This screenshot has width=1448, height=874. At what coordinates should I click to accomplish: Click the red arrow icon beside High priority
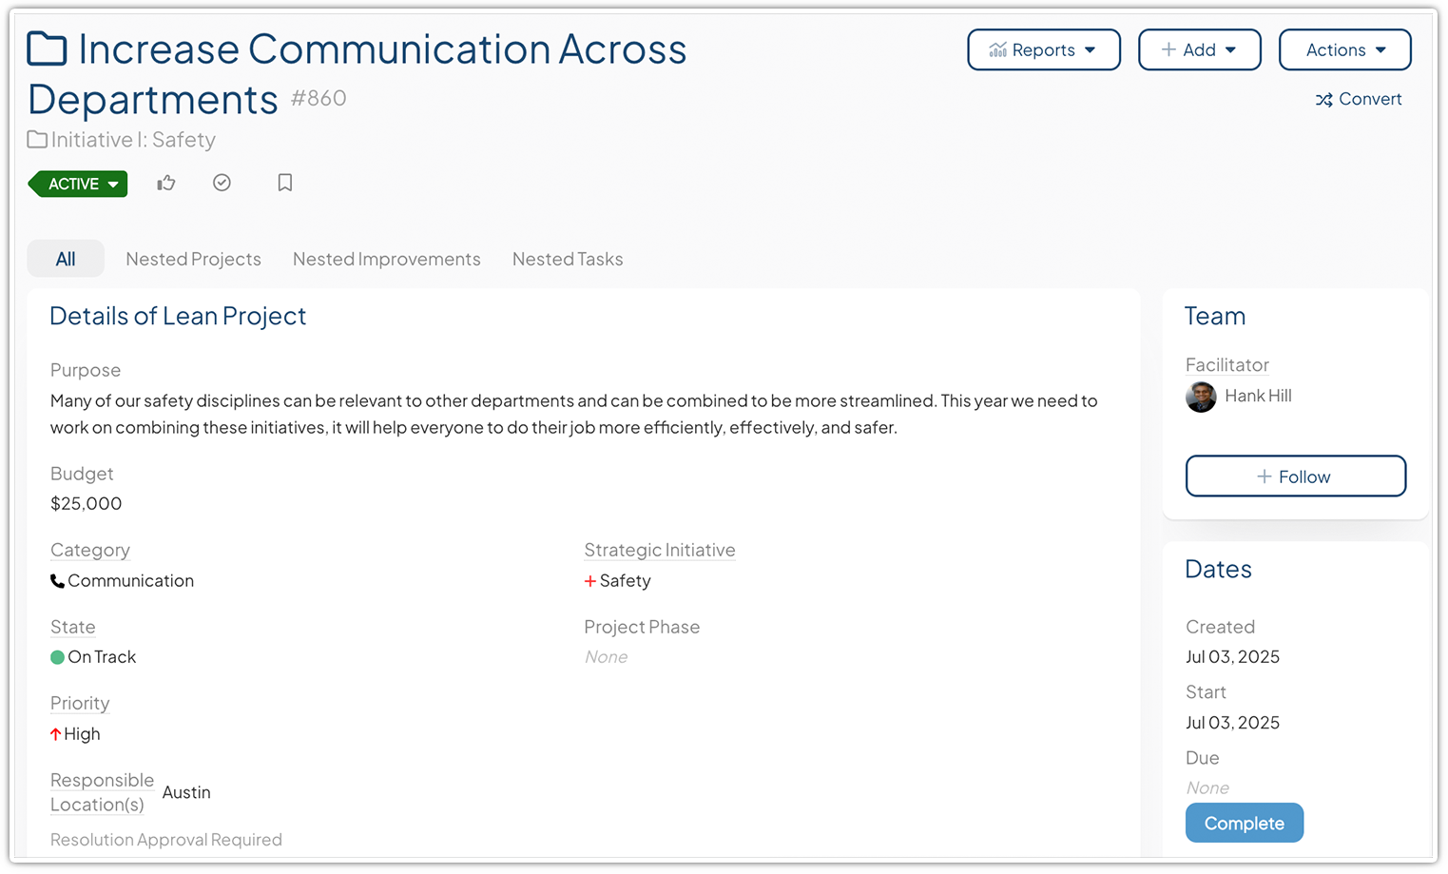57,733
